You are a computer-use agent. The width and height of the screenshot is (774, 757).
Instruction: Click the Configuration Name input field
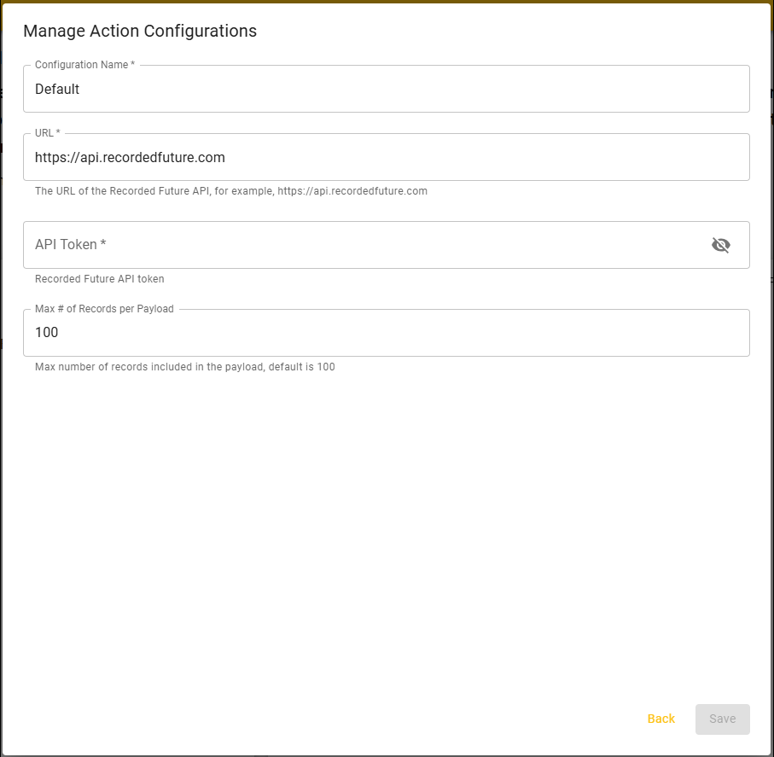pyautogui.click(x=387, y=89)
